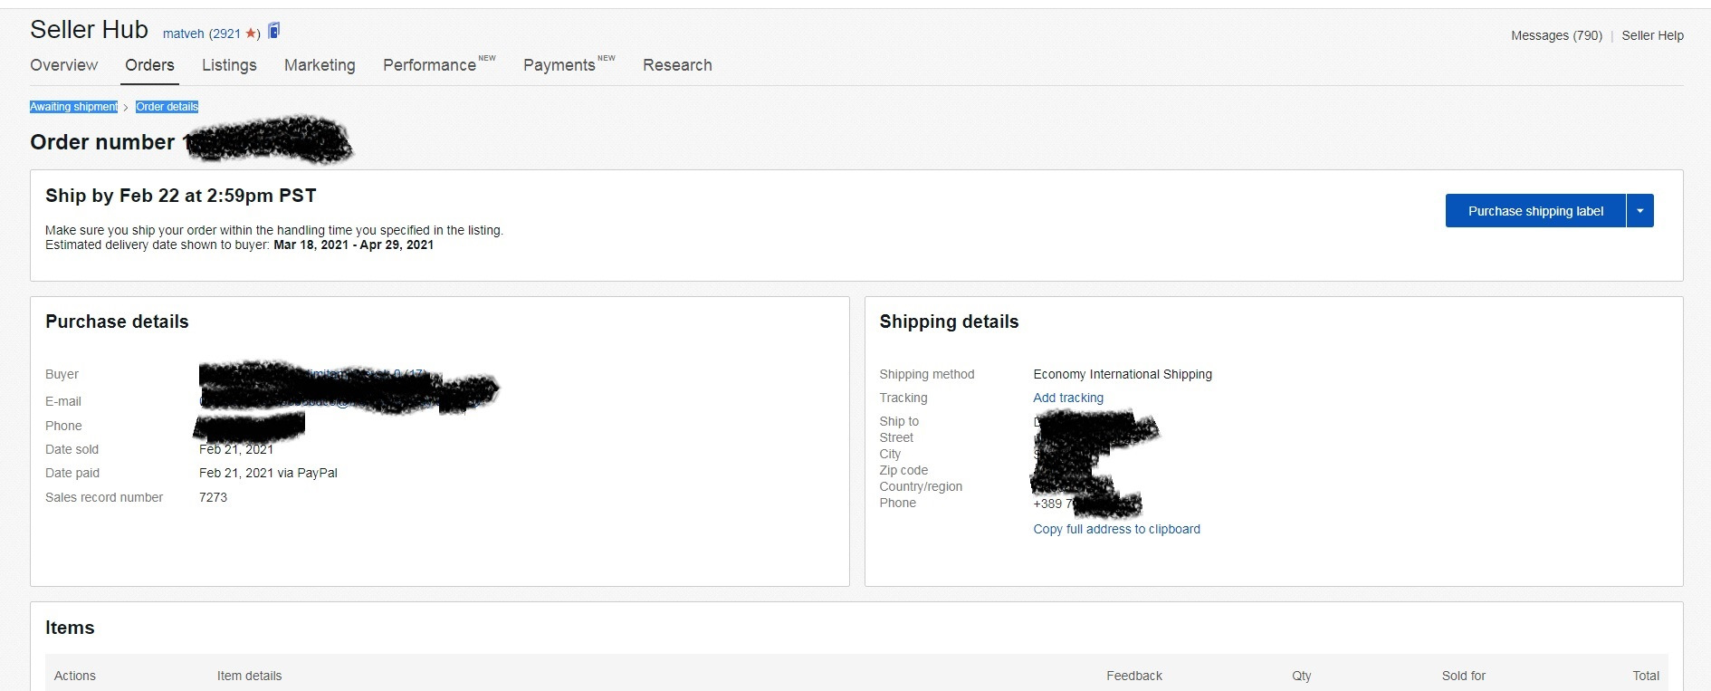This screenshot has width=1711, height=691.
Task: Click the Add tracking link
Action: click(x=1068, y=398)
